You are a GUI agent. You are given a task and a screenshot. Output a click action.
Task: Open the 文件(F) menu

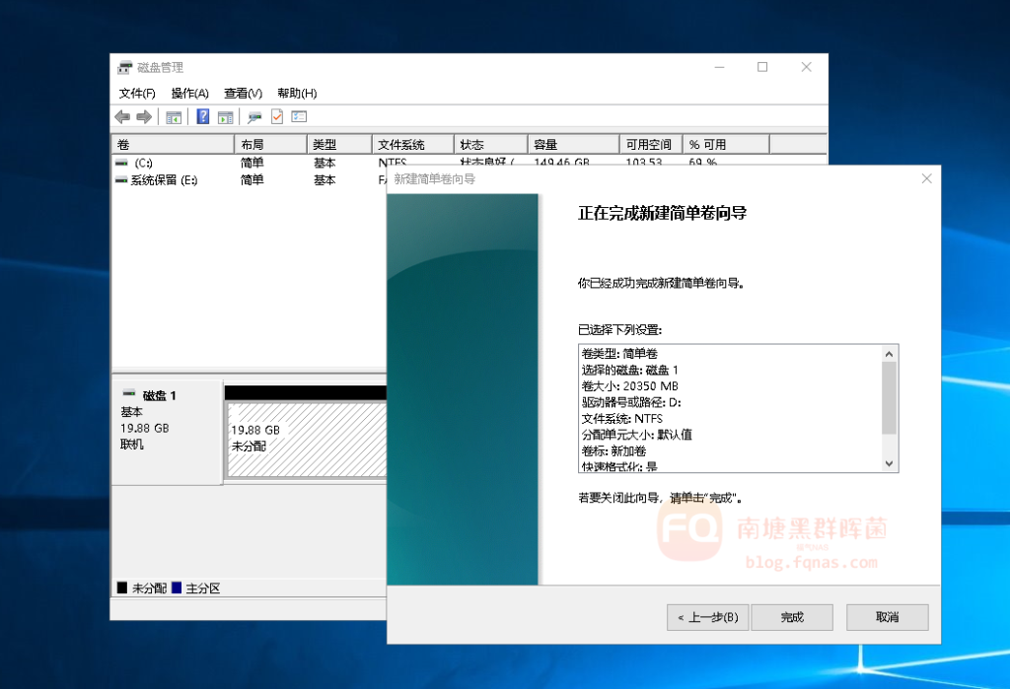pyautogui.click(x=137, y=94)
